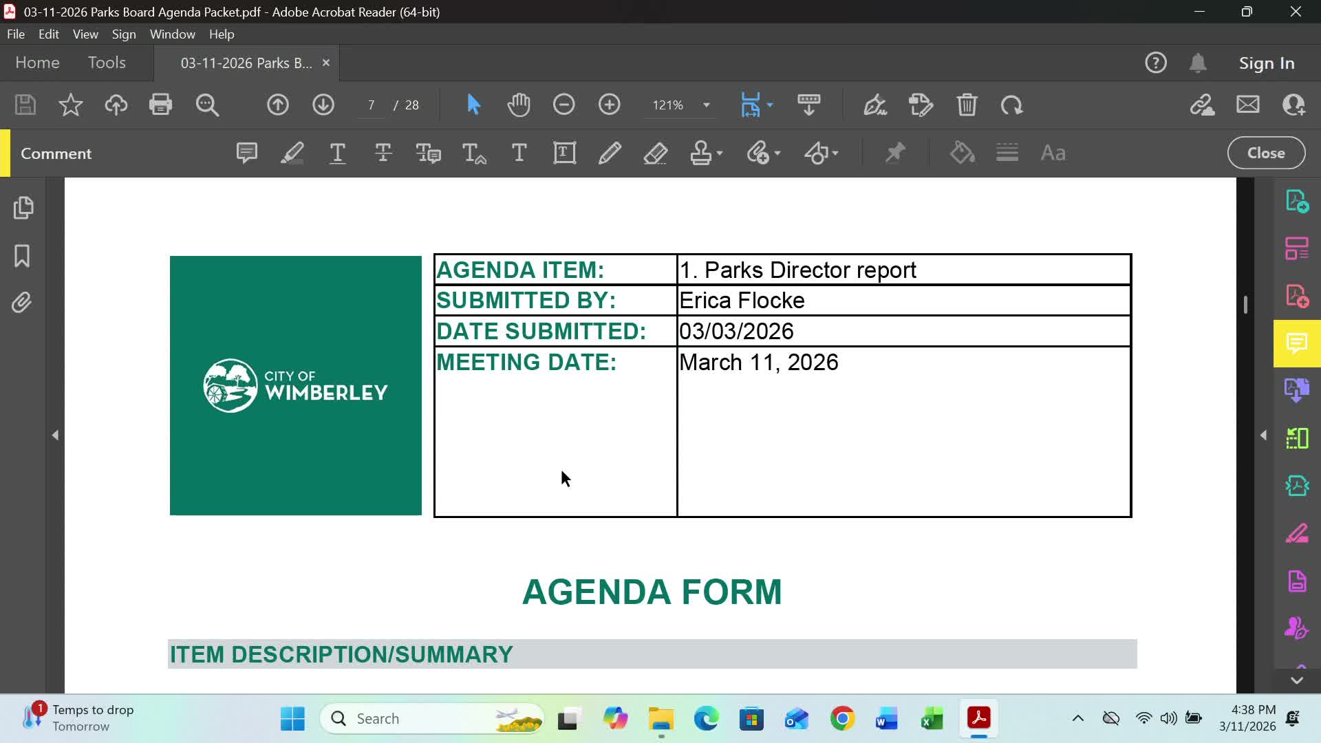Select the Pencil drawing tool
Viewport: 1321px width, 743px height.
click(x=610, y=153)
